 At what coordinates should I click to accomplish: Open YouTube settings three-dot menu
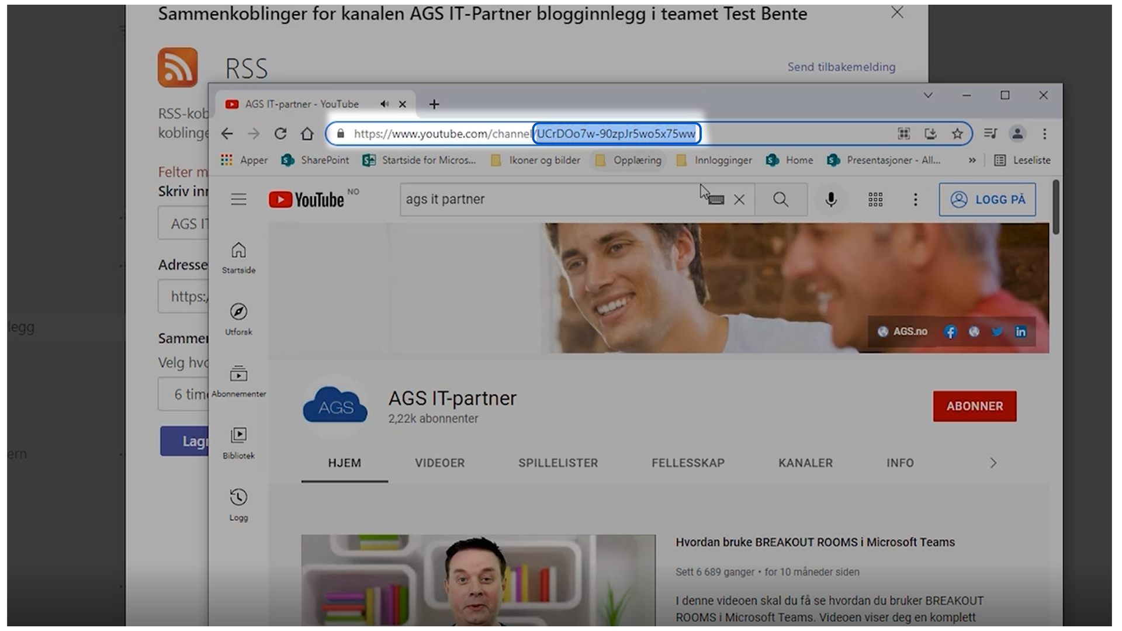(x=916, y=200)
